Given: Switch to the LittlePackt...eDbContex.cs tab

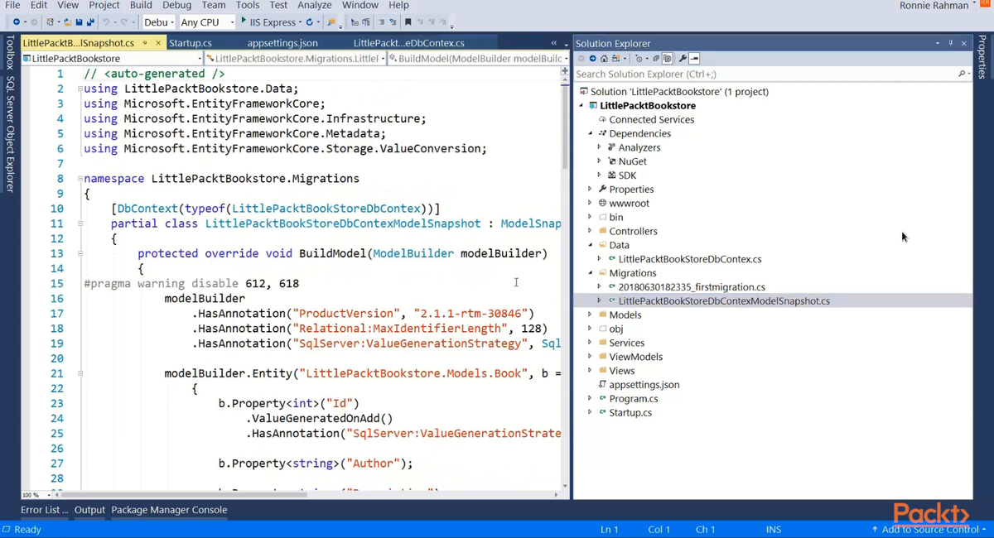Looking at the screenshot, I should 408,43.
